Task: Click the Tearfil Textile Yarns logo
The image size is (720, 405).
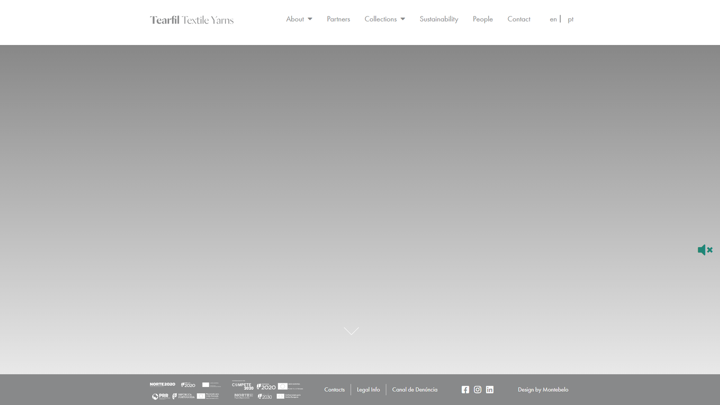Action: coord(191,20)
